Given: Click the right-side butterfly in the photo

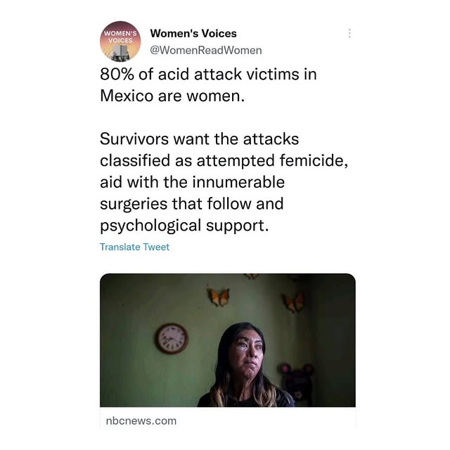Looking at the screenshot, I should pos(294,302).
